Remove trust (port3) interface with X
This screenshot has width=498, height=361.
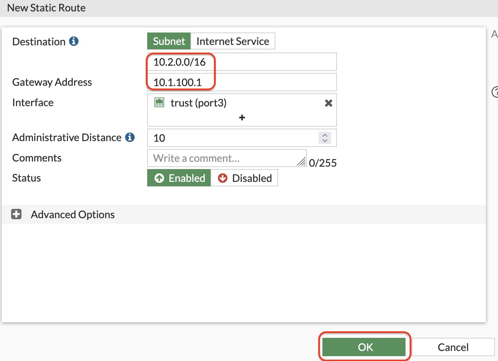pyautogui.click(x=328, y=103)
